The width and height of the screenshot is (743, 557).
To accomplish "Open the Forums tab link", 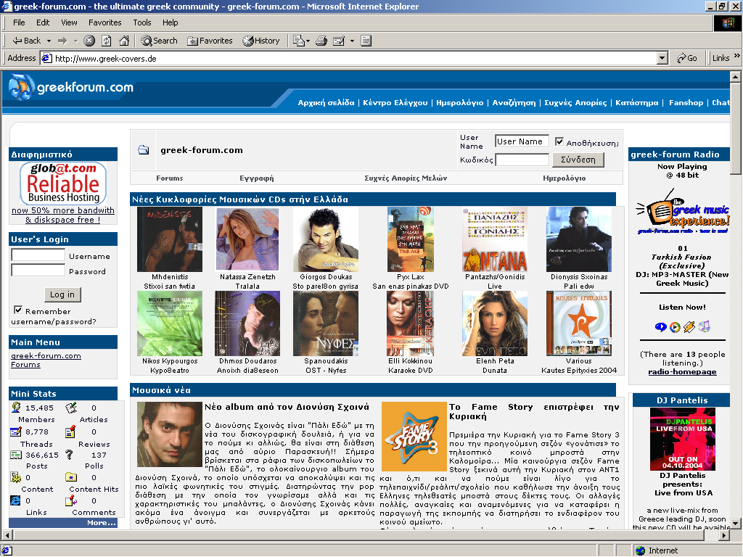I will 169,178.
